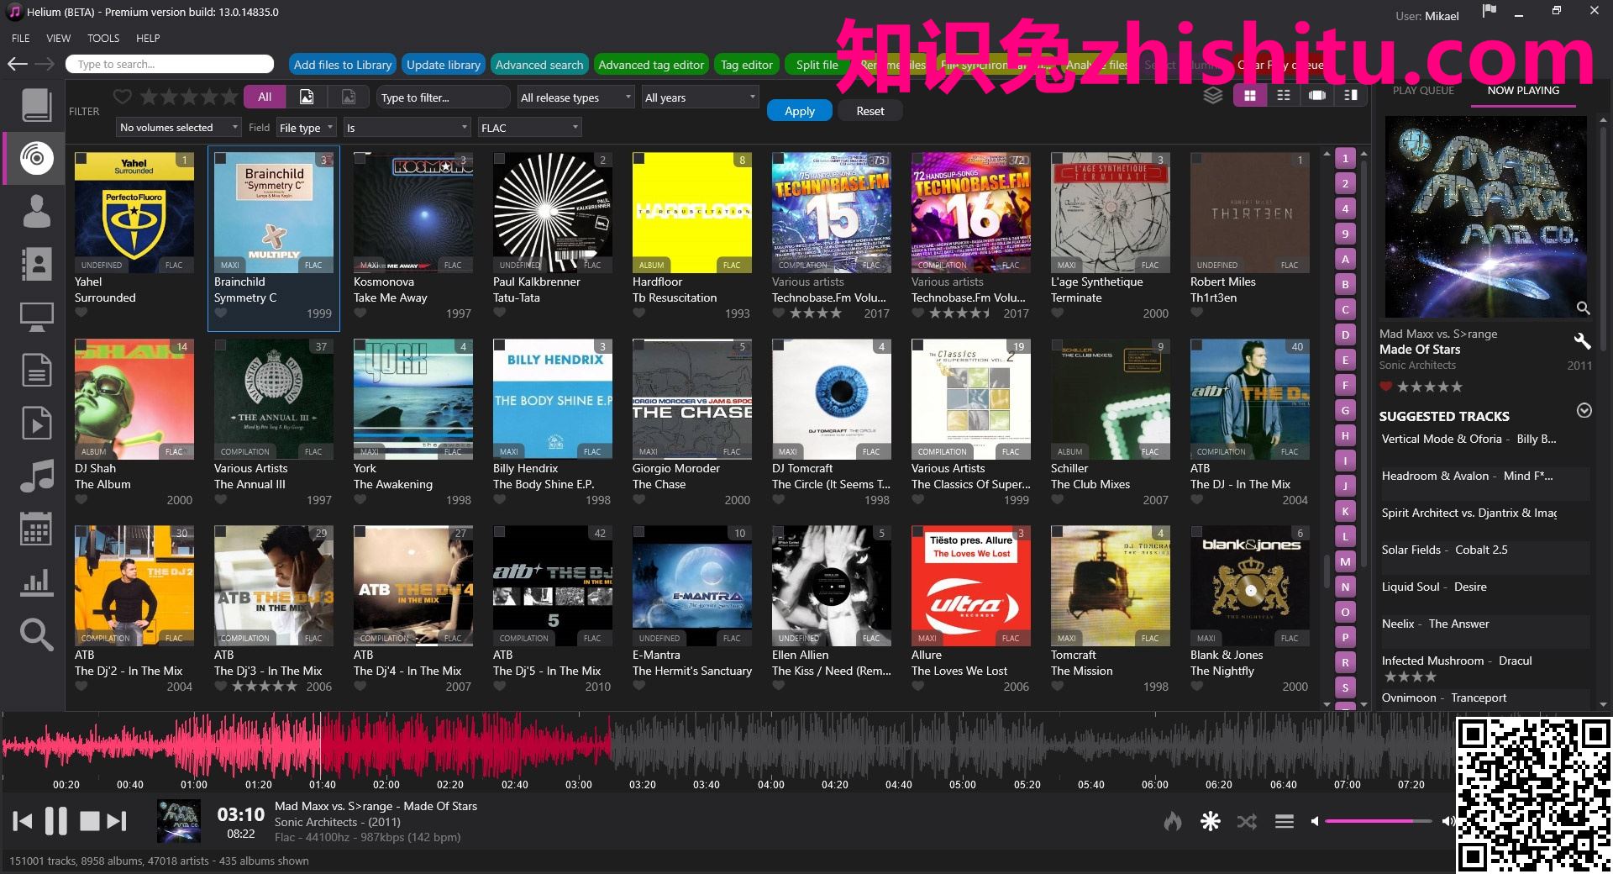Navigate back with the left arrow
The width and height of the screenshot is (1613, 874).
point(18,64)
